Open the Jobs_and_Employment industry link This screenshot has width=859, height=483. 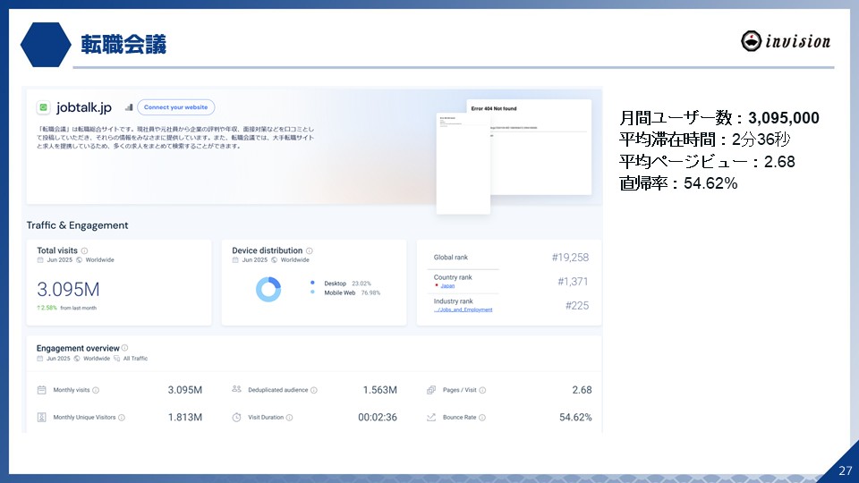point(463,310)
